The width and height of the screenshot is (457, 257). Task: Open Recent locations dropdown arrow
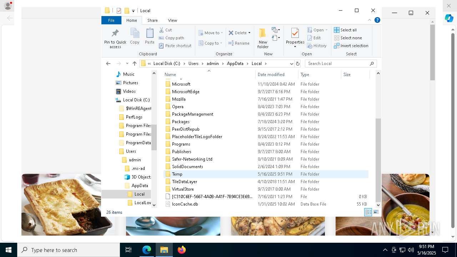(x=127, y=64)
